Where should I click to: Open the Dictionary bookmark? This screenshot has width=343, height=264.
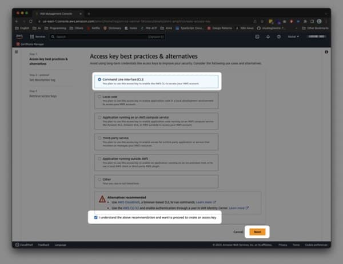click(x=112, y=28)
